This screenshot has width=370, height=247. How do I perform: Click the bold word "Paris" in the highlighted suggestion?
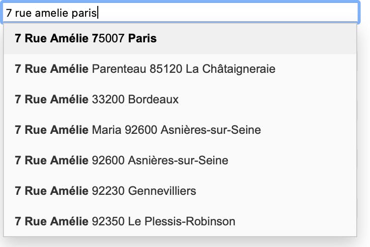pyautogui.click(x=142, y=38)
